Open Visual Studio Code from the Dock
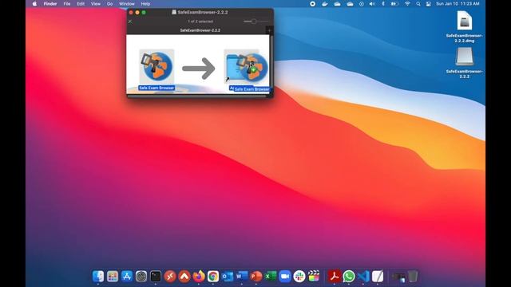This screenshot has width=511, height=287. pyautogui.click(x=362, y=277)
